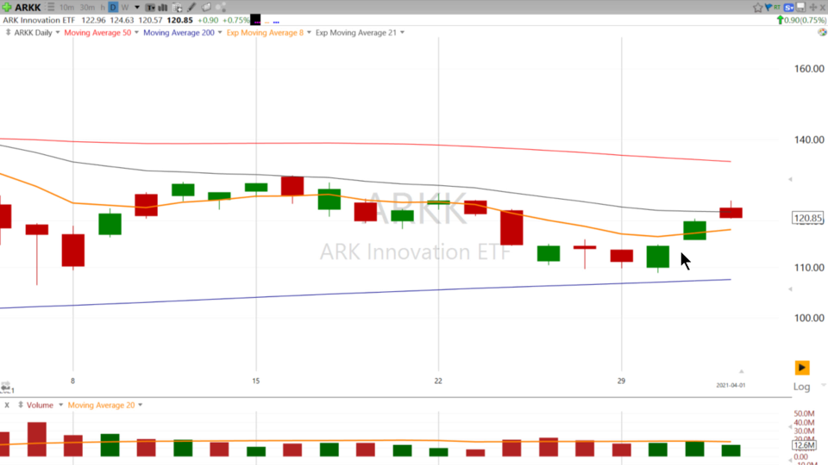This screenshot has height=465, width=828.
Task: Click the eraser tool icon
Action: (x=206, y=8)
